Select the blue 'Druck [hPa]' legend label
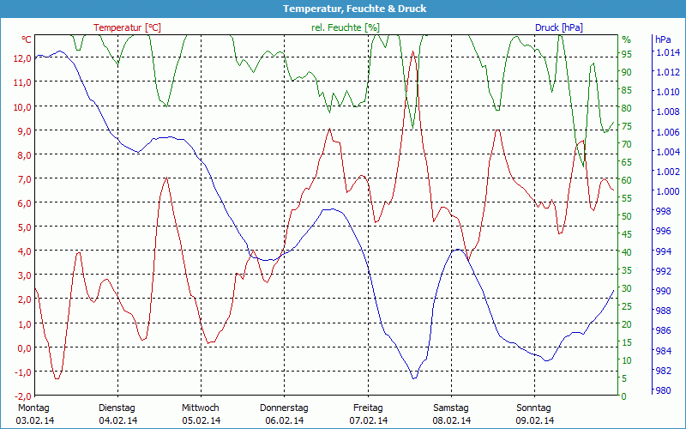The image size is (686, 429). tap(559, 27)
